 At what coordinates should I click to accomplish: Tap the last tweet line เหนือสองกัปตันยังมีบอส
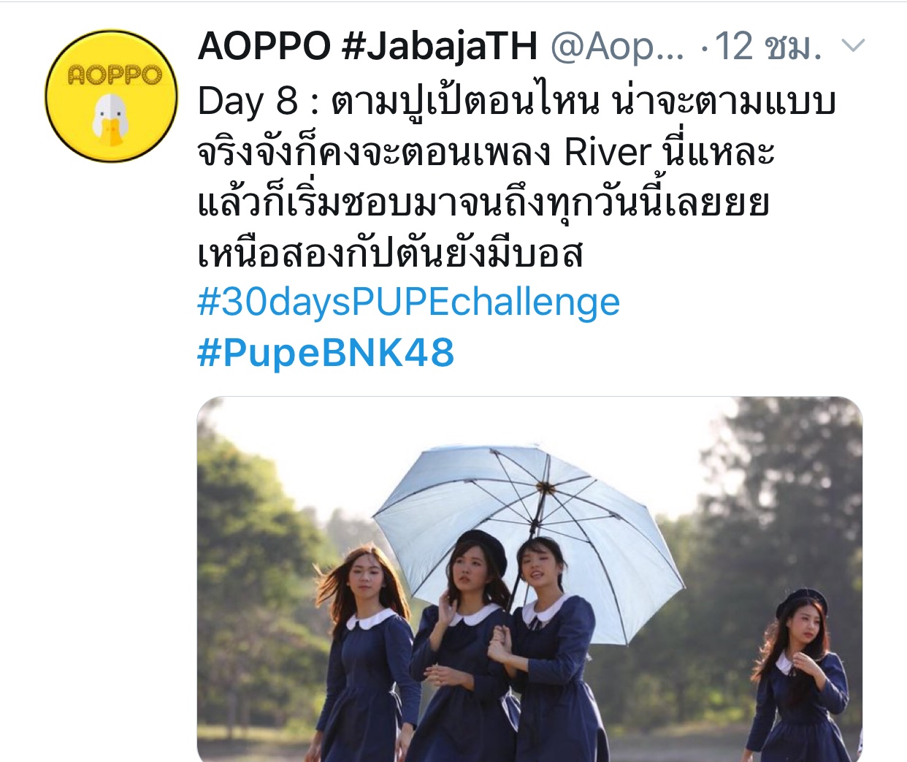pos(390,254)
